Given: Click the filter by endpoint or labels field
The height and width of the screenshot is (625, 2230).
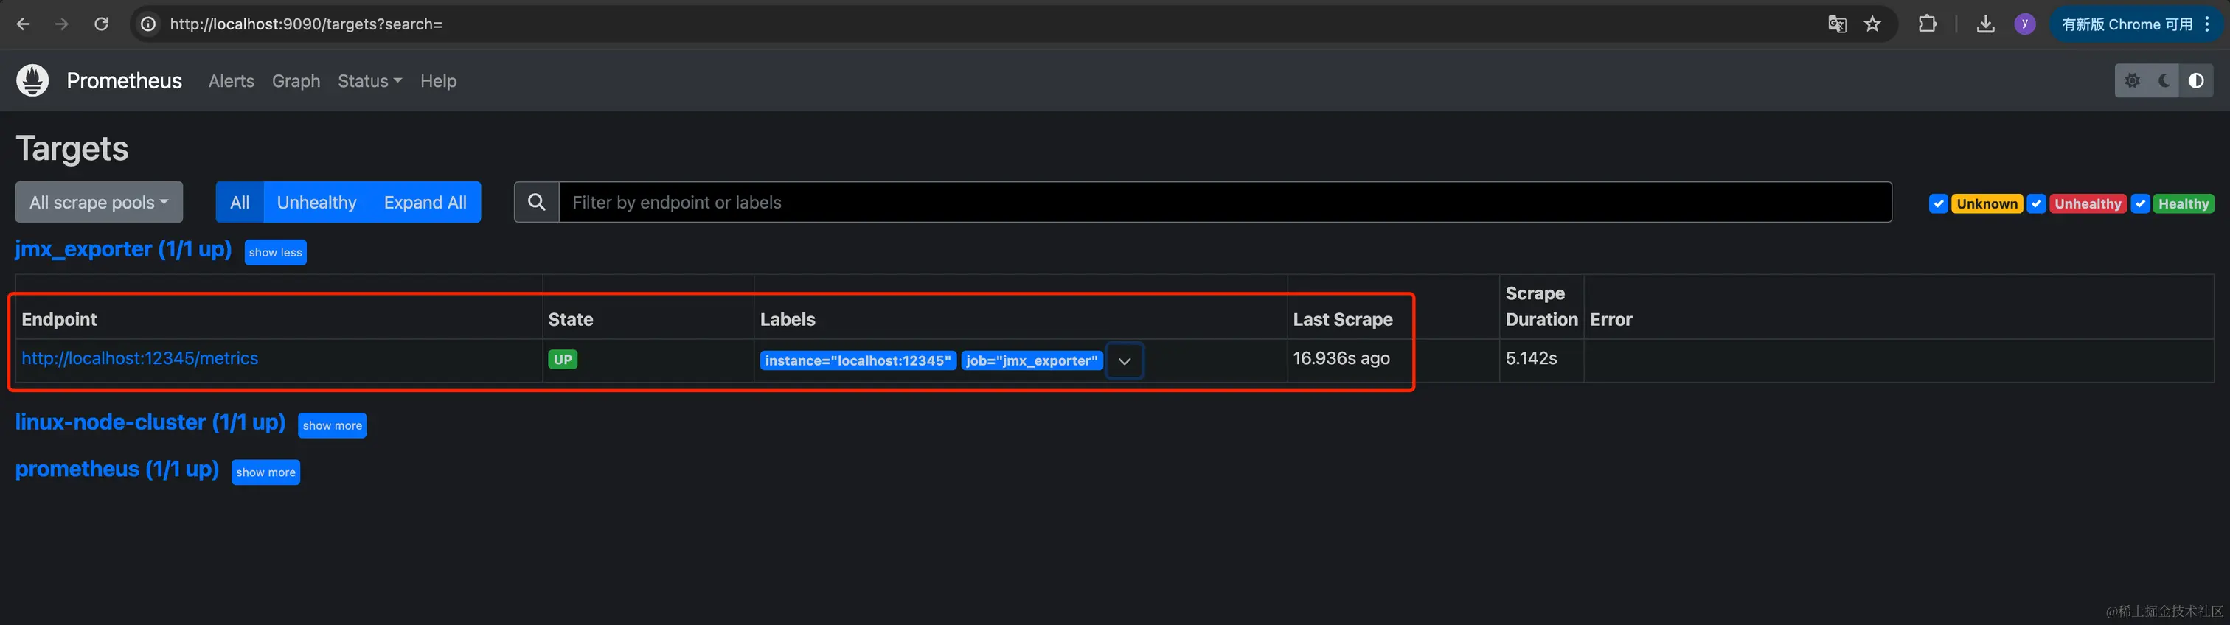Looking at the screenshot, I should pos(1225,202).
